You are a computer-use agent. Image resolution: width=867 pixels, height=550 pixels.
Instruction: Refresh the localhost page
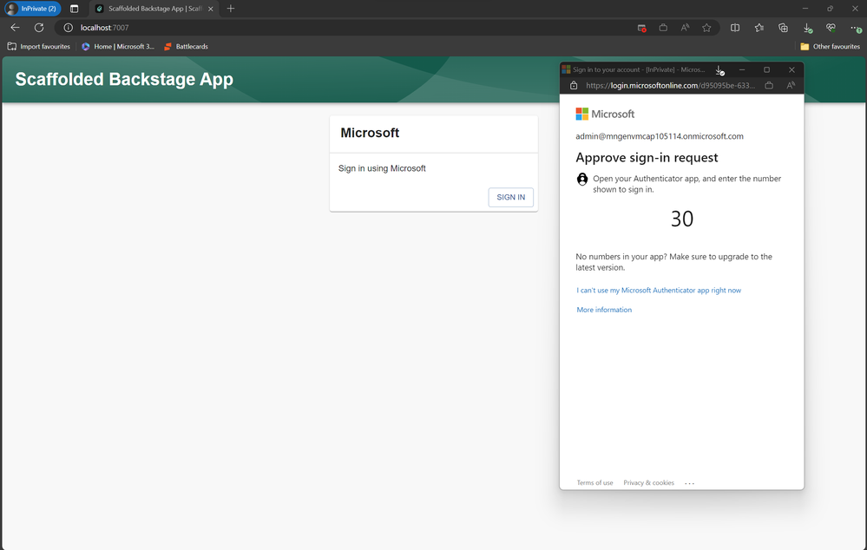pos(39,28)
